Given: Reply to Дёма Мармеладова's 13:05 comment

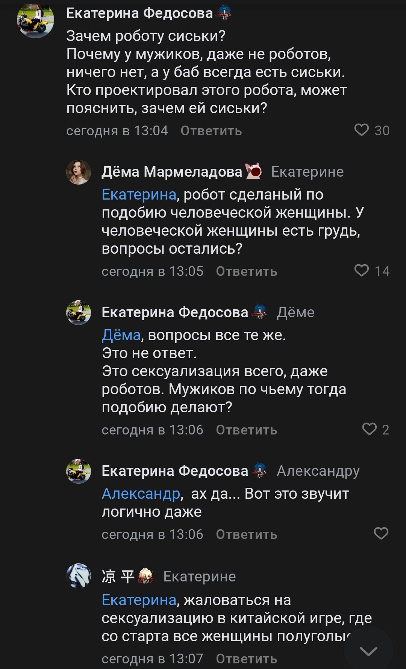Looking at the screenshot, I should coord(246,271).
